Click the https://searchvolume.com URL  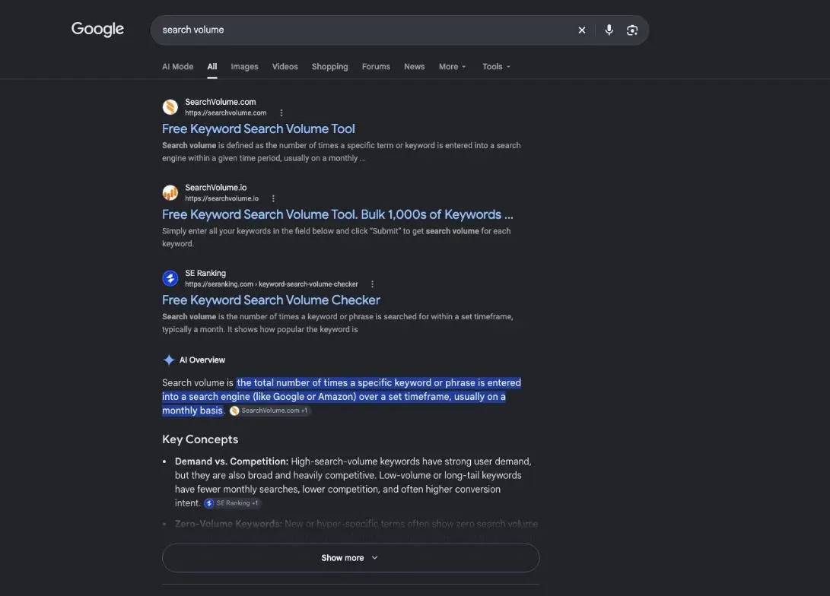(225, 113)
